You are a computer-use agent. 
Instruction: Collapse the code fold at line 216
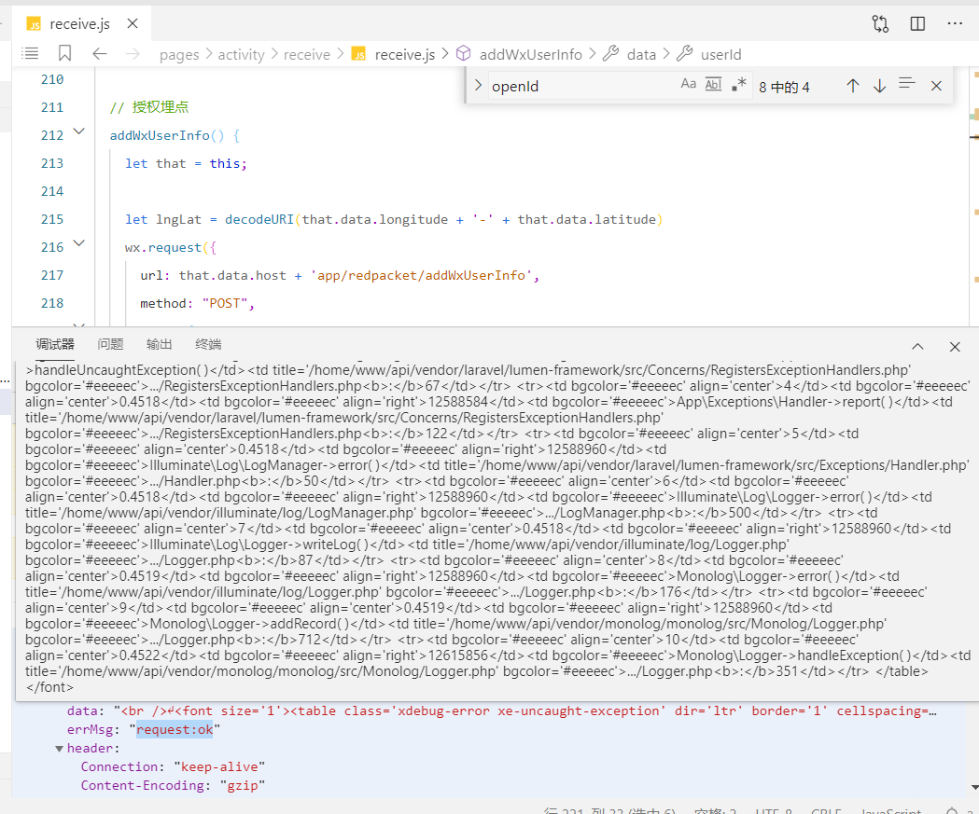[78, 243]
